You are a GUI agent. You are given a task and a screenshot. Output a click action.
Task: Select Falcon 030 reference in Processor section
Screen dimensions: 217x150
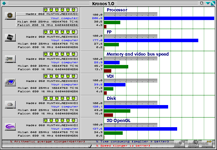(x=47, y=26)
